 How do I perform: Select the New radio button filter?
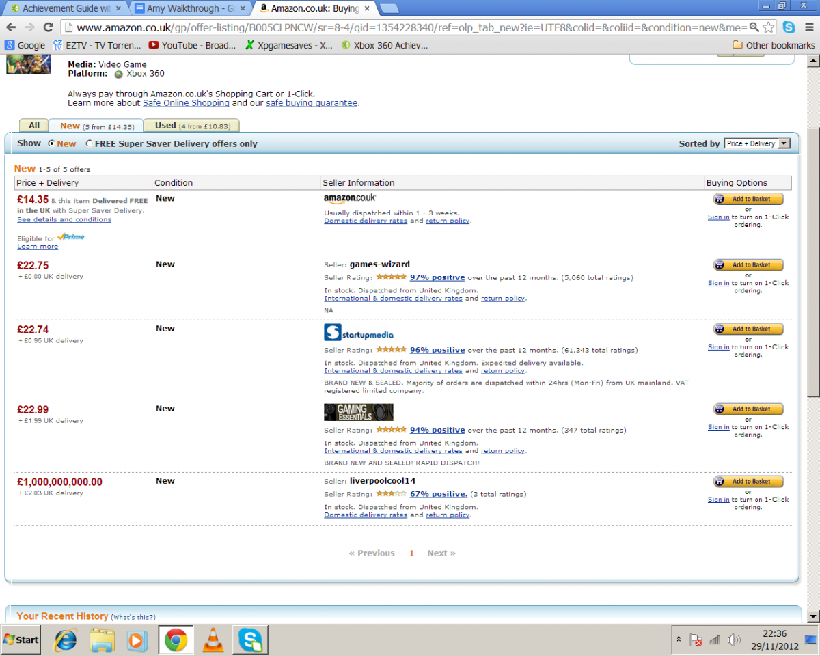(x=52, y=143)
